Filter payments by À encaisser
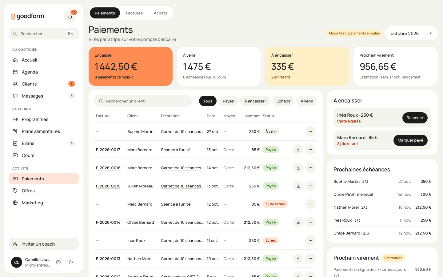This screenshot has height=277, width=443. coord(255,101)
